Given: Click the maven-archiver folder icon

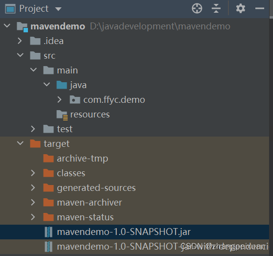Looking at the screenshot, I should pyautogui.click(x=49, y=202).
